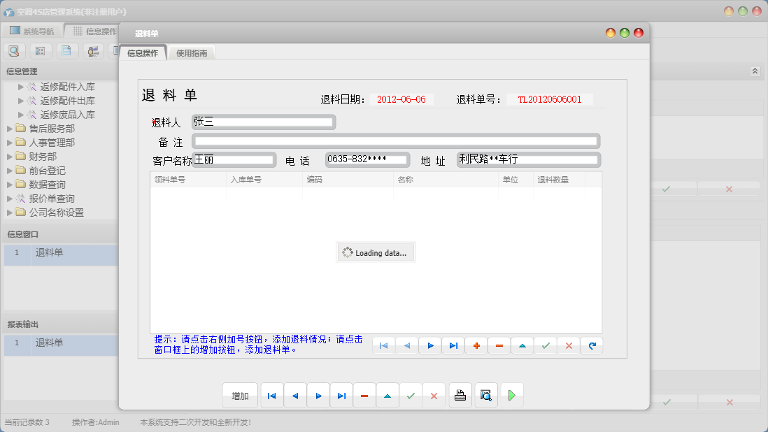Image resolution: width=768 pixels, height=432 pixels.
Task: Click the 名称 column header in the grid
Action: [x=406, y=180]
